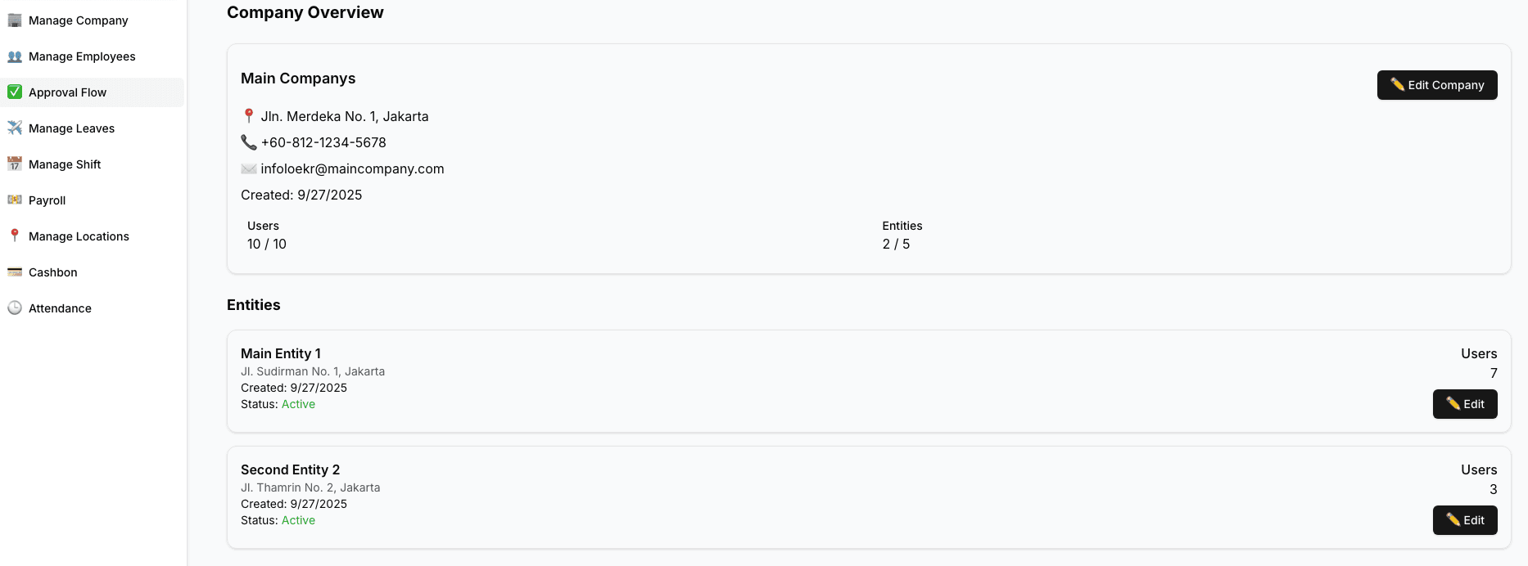Screen dimensions: 1528x566
Task: Navigate to Manage Leaves
Action: [x=71, y=128]
